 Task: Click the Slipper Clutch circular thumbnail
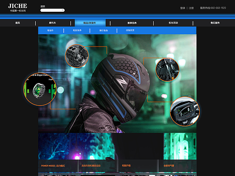coord(40,89)
